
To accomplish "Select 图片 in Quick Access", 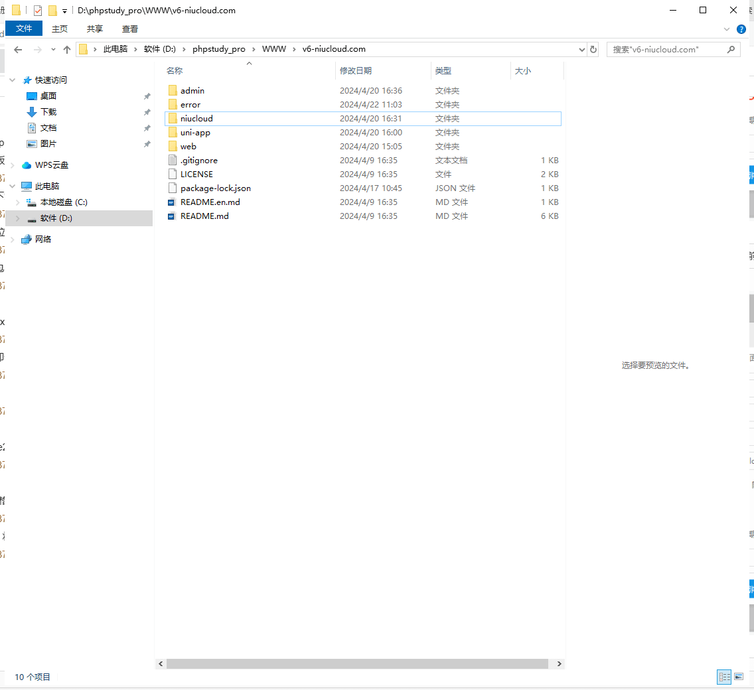I will coord(48,143).
